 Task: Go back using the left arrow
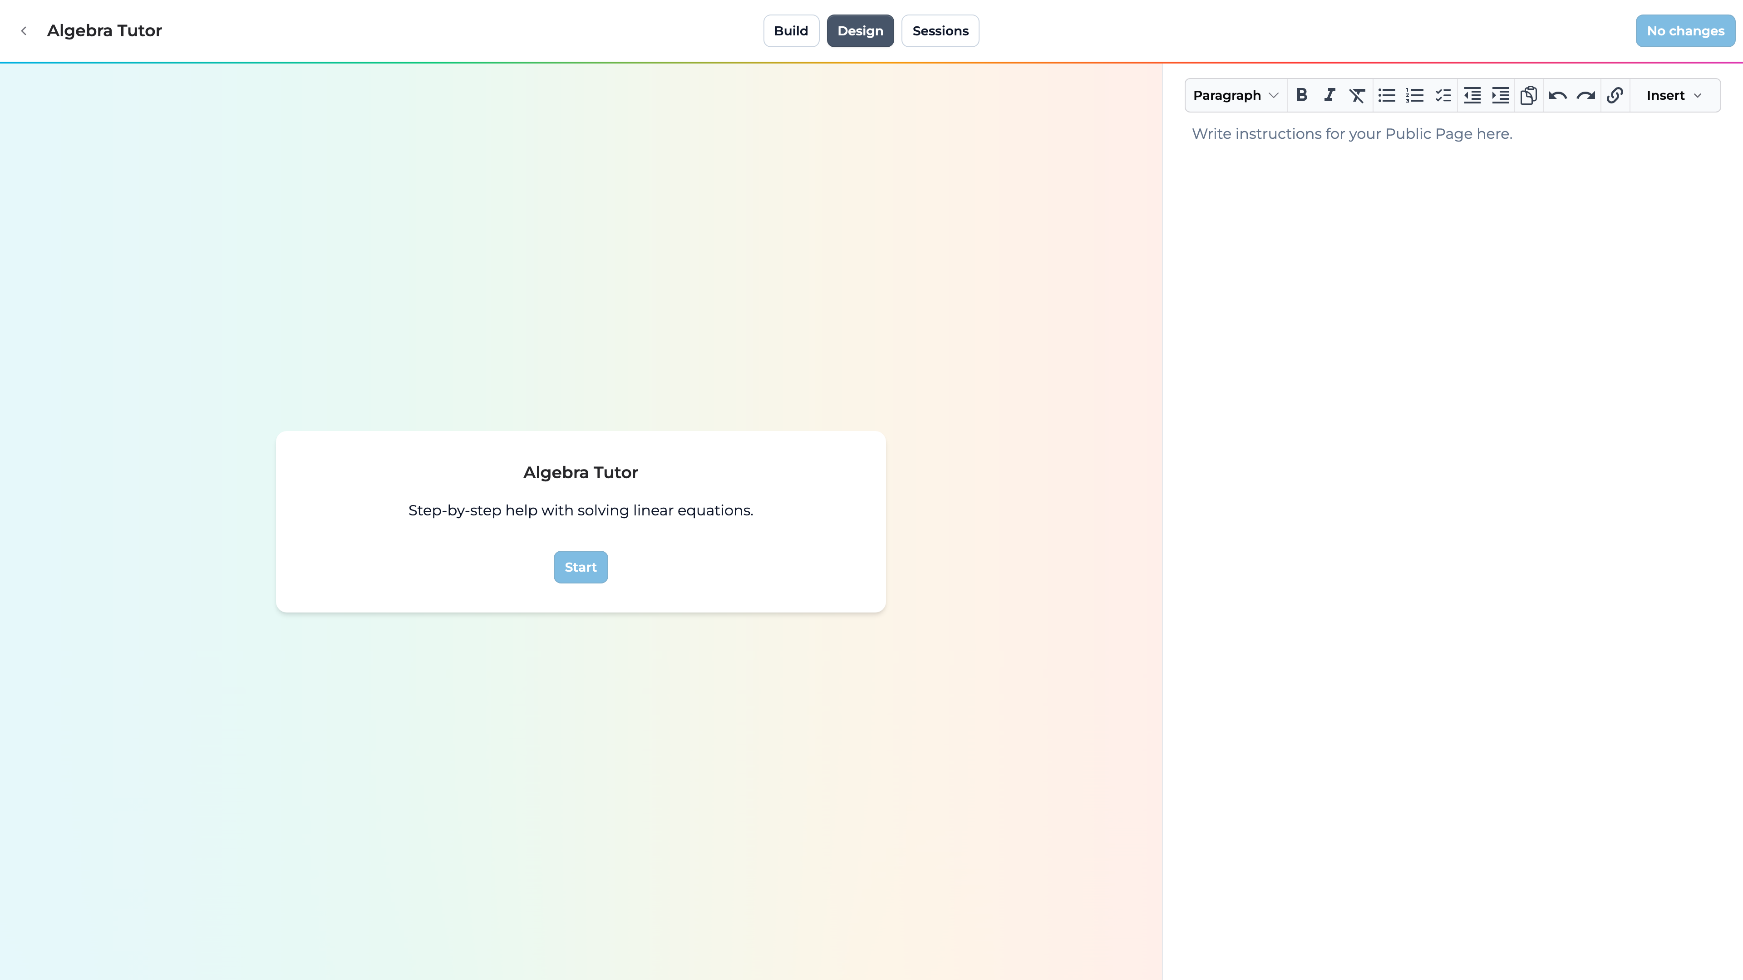24,31
